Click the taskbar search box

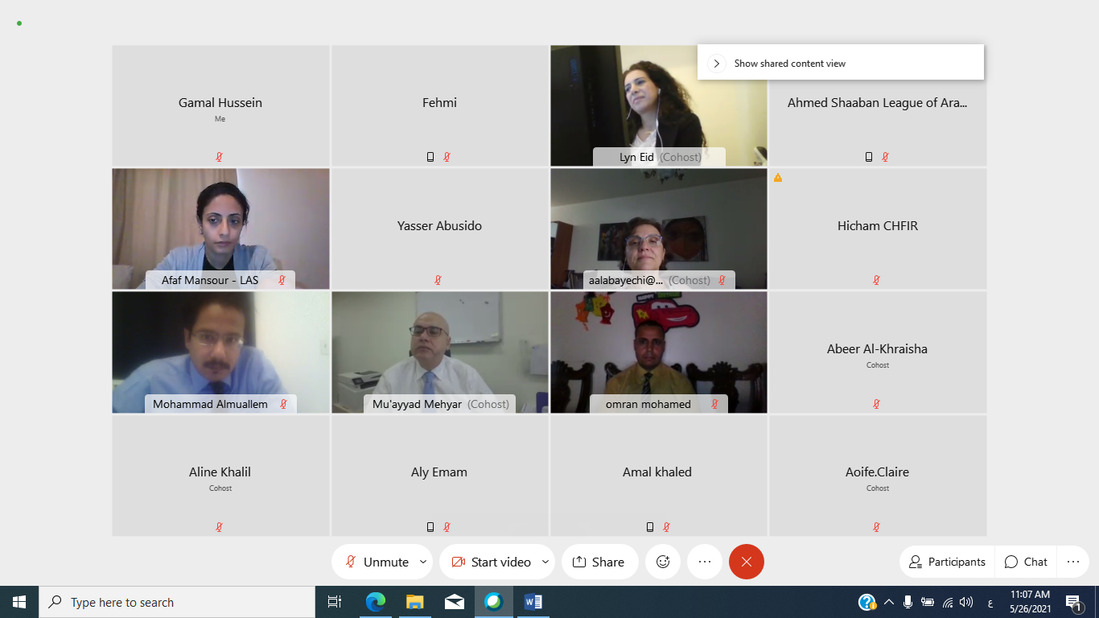click(177, 602)
